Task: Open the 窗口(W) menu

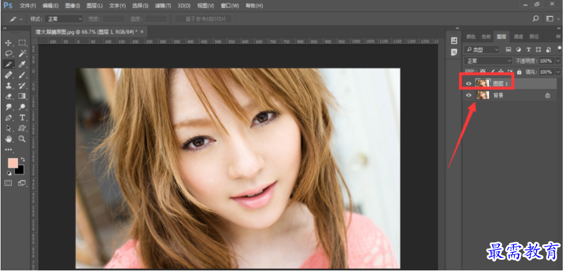Action: 230,6
